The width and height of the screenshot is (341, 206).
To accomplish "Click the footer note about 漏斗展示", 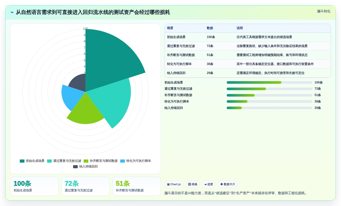I will point(236,193).
